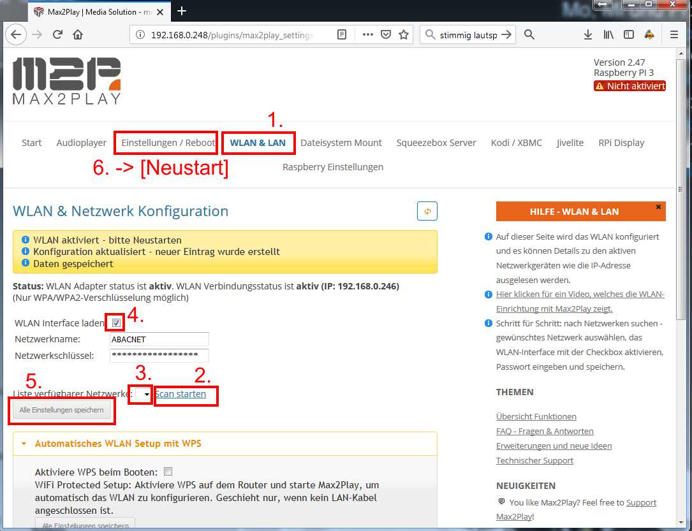Click the browser address bar URL
The width and height of the screenshot is (692, 531).
pos(232,35)
